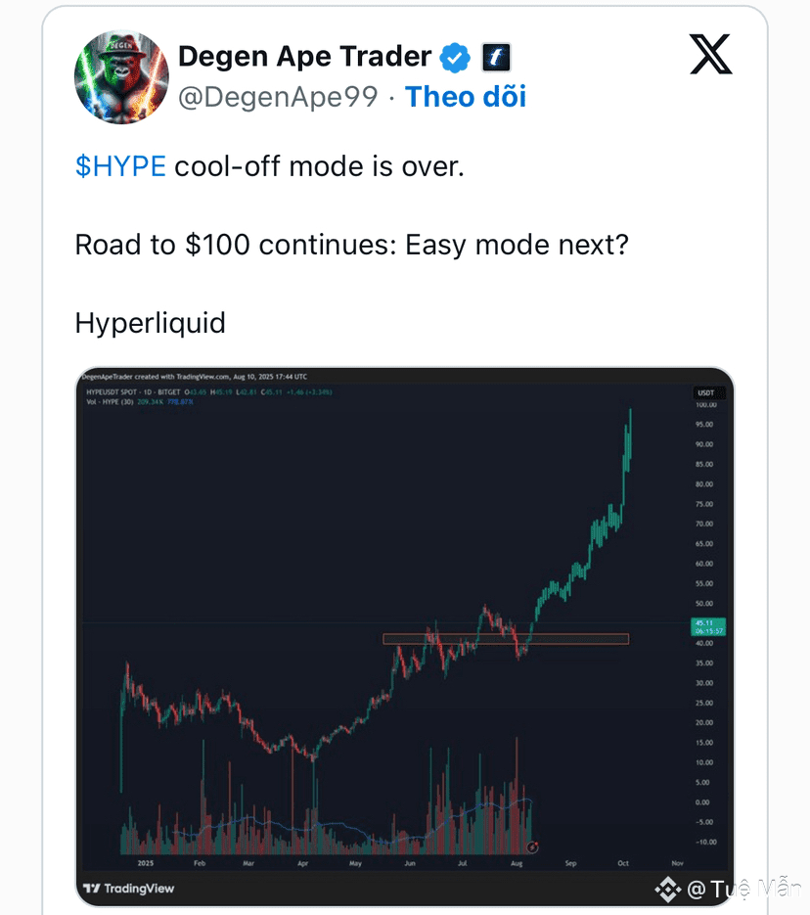Click the Binance watermark icon
This screenshot has height=915, width=810.
pos(668,890)
